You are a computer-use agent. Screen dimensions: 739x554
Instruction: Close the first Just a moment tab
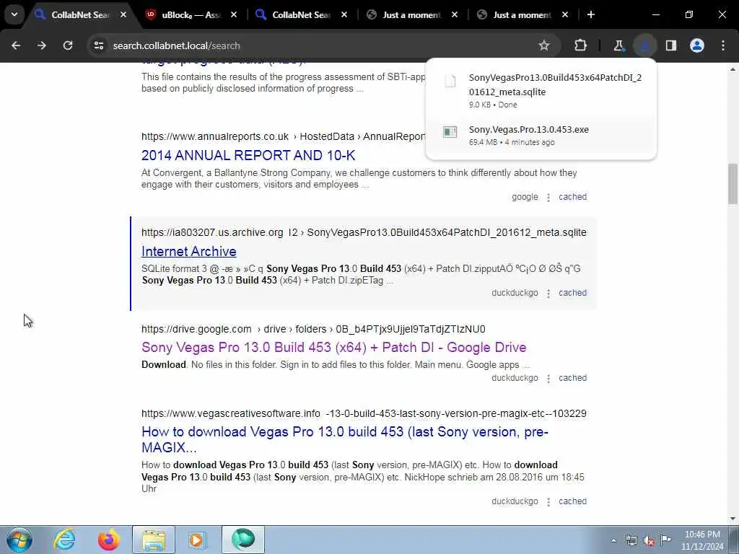tap(455, 14)
